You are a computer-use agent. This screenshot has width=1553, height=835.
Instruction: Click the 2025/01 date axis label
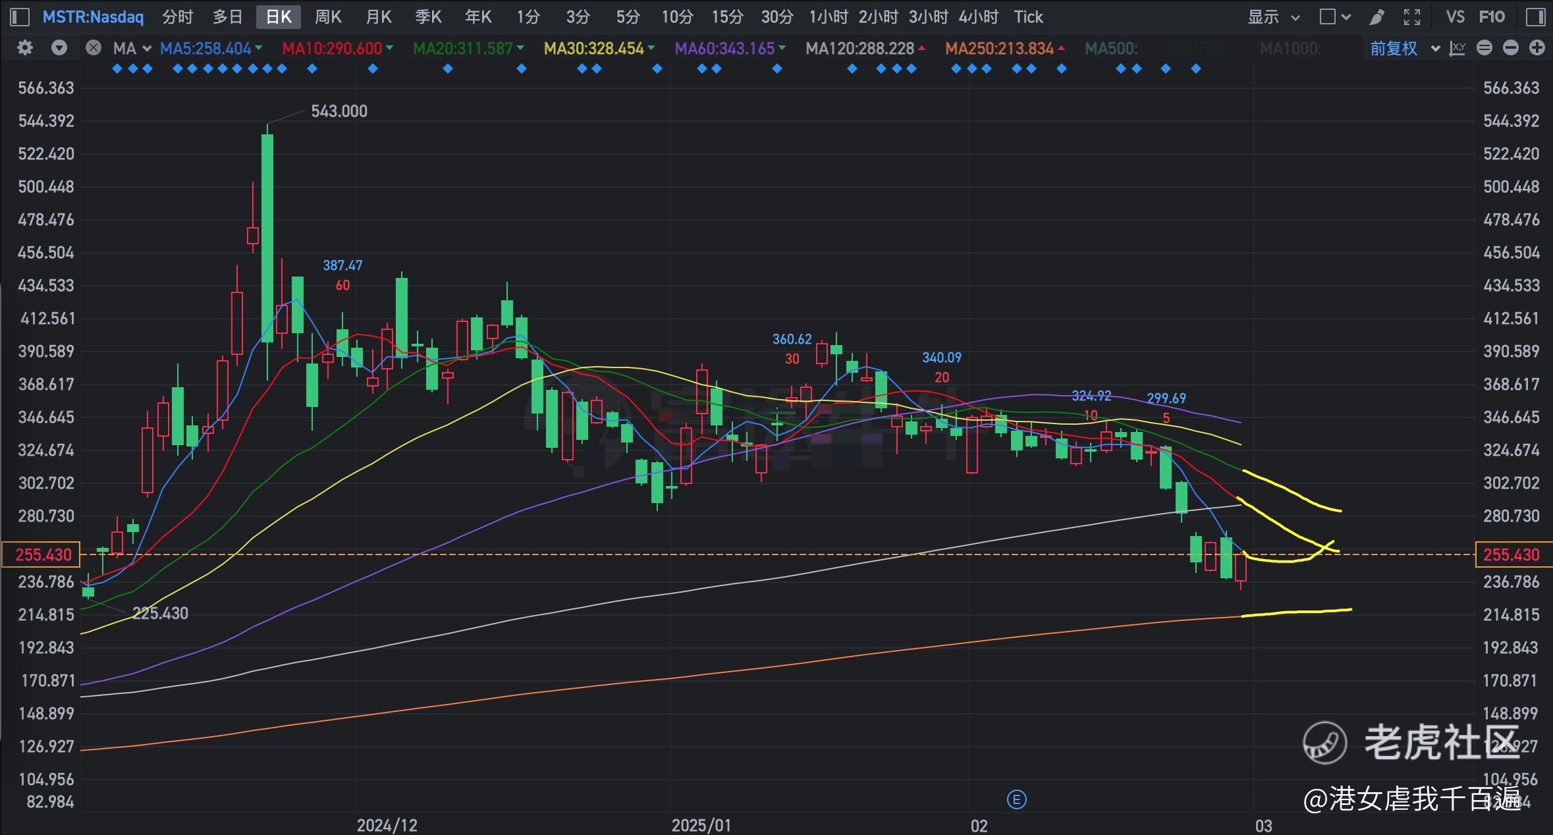click(x=701, y=825)
